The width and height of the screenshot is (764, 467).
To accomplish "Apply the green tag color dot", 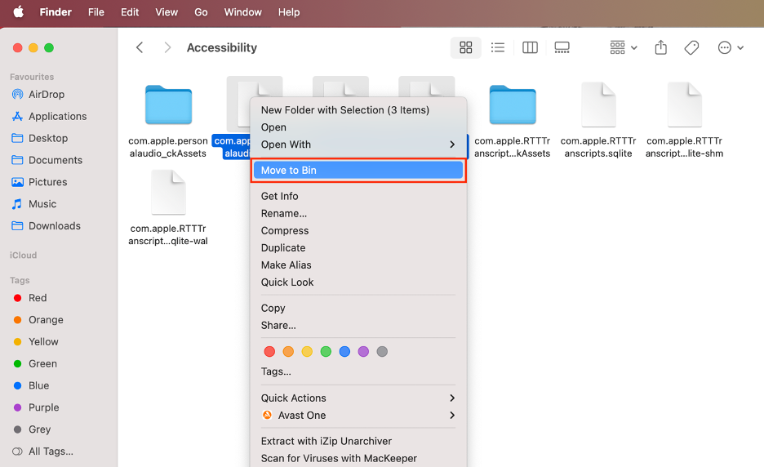I will pyautogui.click(x=326, y=351).
